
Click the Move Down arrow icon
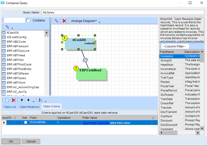pos(28,100)
